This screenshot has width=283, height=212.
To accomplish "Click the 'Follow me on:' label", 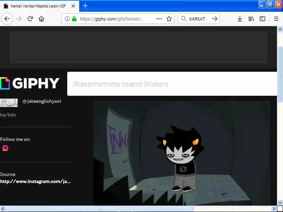I will tap(15, 139).
